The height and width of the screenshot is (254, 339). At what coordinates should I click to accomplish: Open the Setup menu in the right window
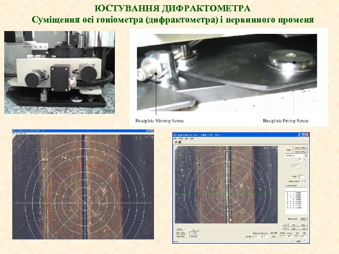[x=181, y=138]
